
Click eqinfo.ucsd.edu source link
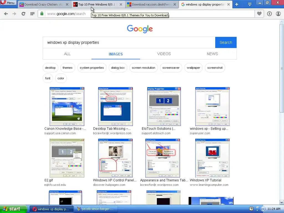tap(55, 185)
